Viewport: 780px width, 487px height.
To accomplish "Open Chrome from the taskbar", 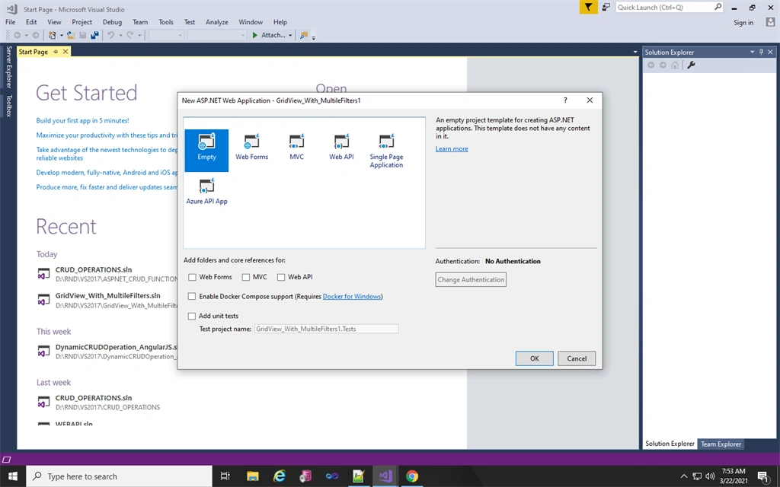I will 412,476.
